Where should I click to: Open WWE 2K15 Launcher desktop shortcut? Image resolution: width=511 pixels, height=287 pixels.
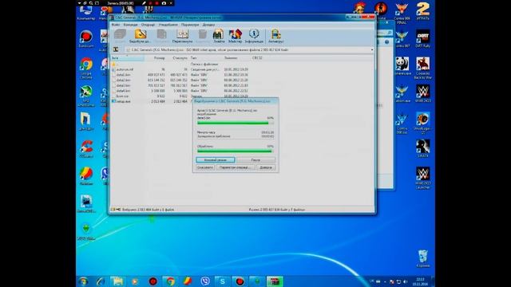[422, 178]
